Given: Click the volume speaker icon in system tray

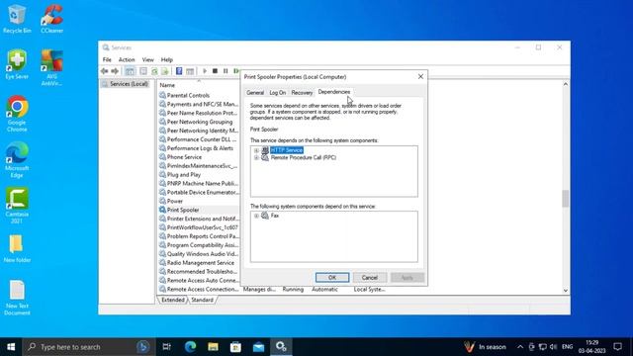Looking at the screenshot, I should [553, 347].
